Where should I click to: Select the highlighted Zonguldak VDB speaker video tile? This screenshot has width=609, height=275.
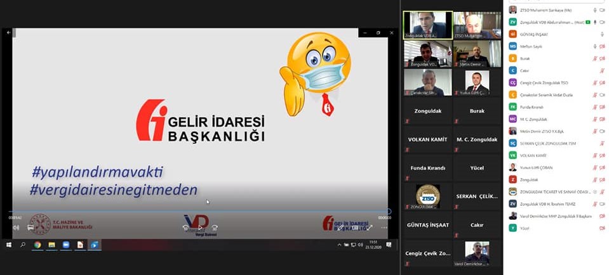tap(427, 25)
